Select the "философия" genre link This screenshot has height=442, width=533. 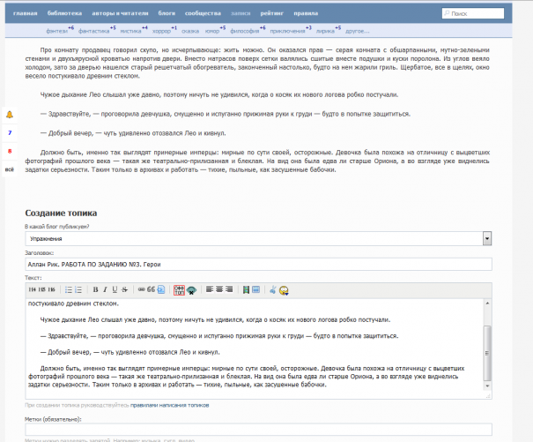(242, 30)
